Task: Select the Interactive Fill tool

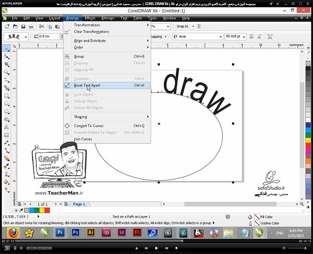Action: (x=6, y=190)
